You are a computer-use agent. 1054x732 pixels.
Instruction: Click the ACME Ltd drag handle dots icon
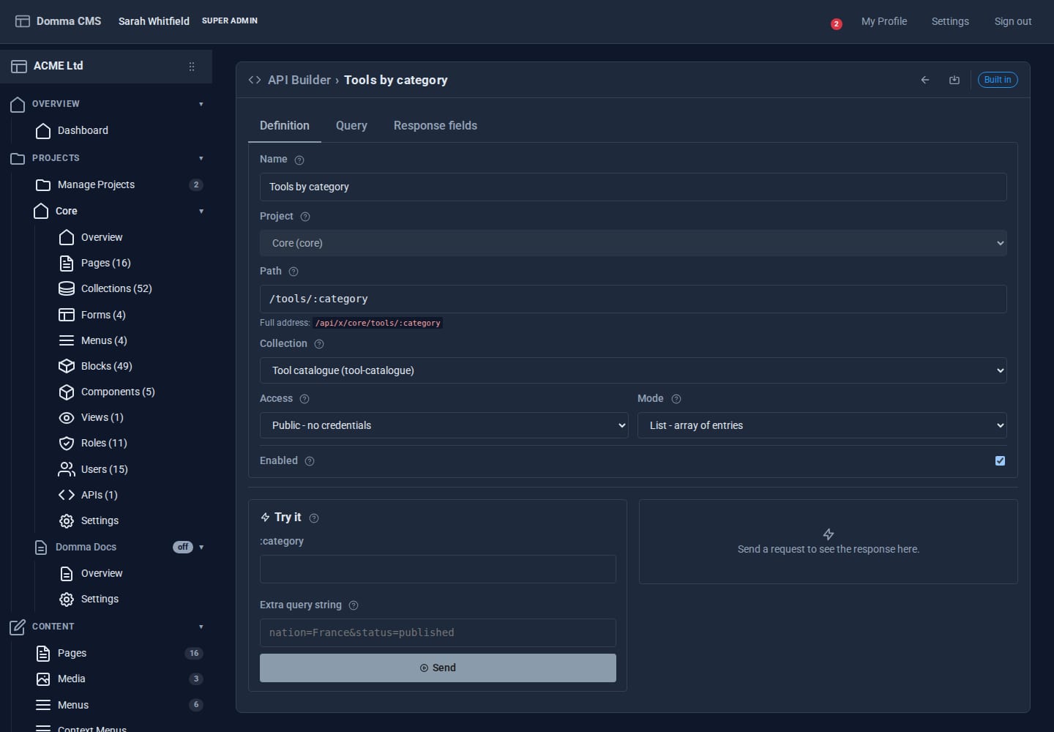[192, 67]
